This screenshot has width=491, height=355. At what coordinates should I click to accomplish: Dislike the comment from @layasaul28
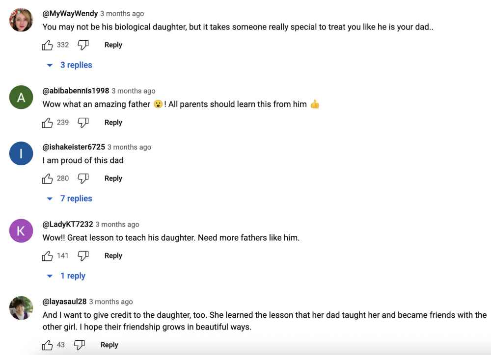(x=79, y=345)
